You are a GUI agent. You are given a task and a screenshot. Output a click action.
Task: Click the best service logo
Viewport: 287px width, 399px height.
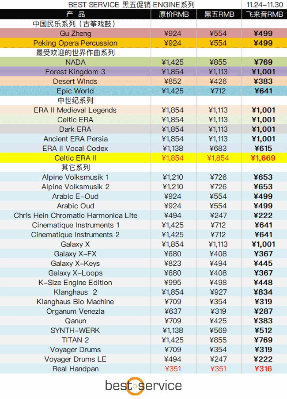coord(143,385)
